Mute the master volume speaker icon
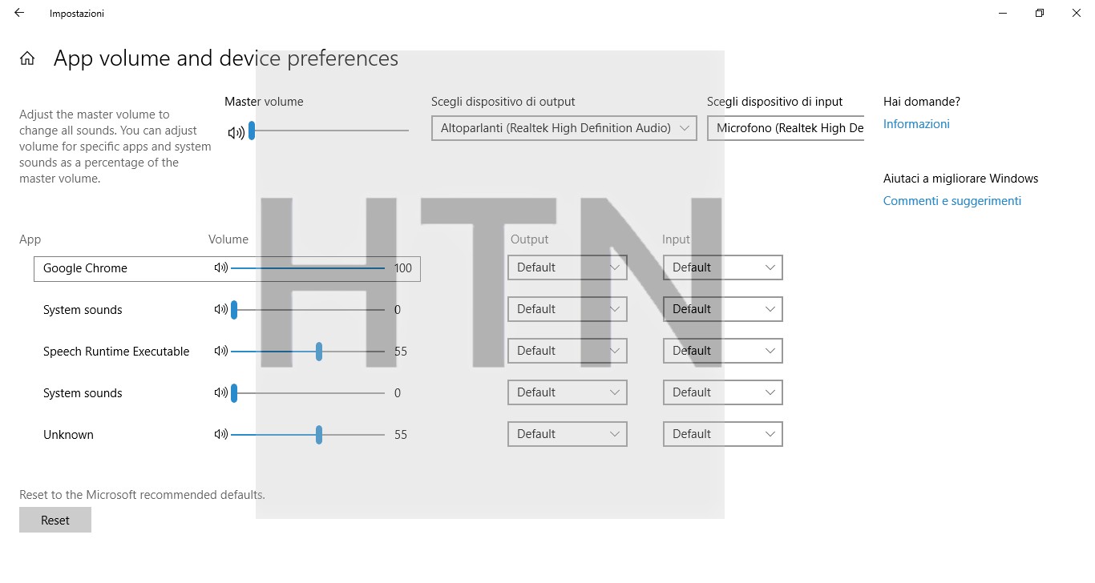Viewport: 1095px width, 583px height. point(236,133)
